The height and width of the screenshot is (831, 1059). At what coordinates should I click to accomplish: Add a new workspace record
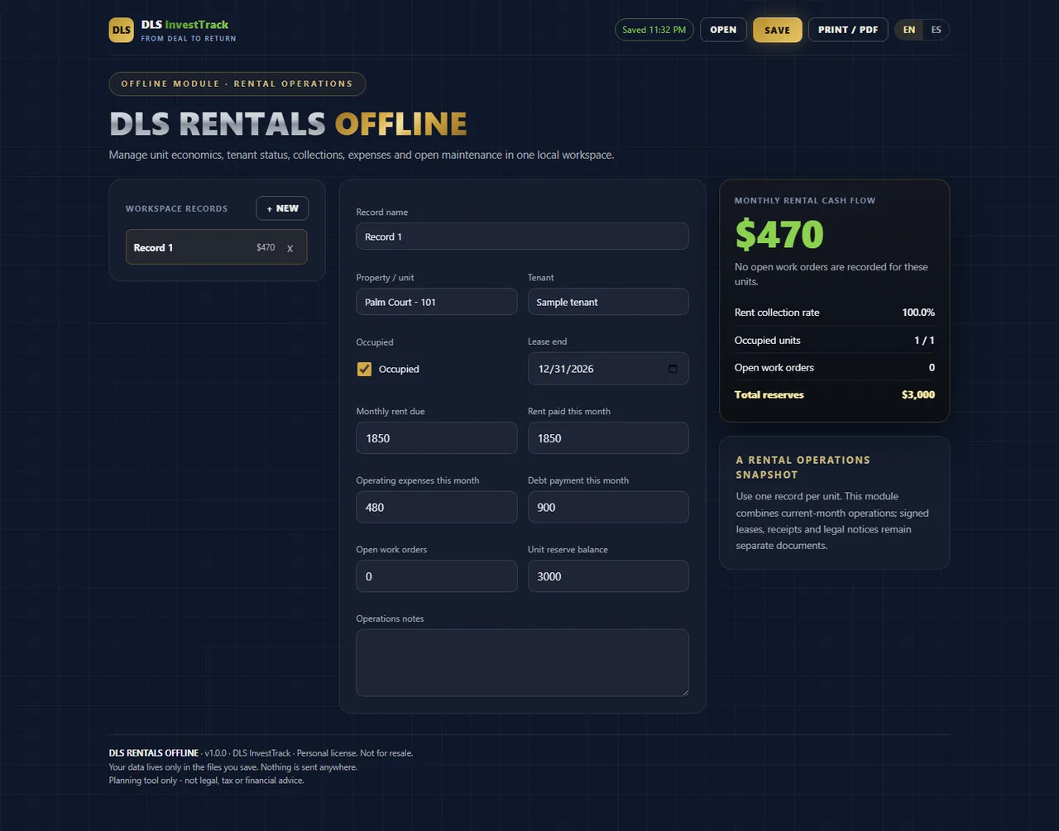pyautogui.click(x=282, y=208)
